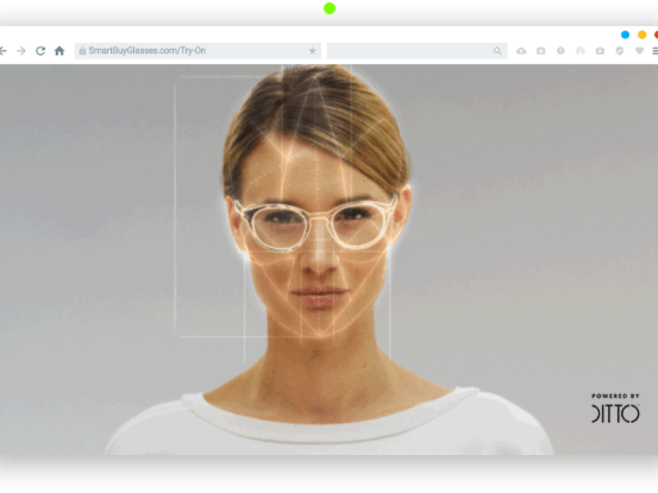Image resolution: width=658 pixels, height=493 pixels.
Task: Click inside the empty browser search field
Action: point(417,51)
